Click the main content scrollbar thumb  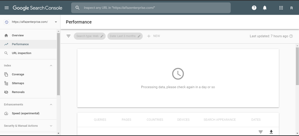(297, 66)
